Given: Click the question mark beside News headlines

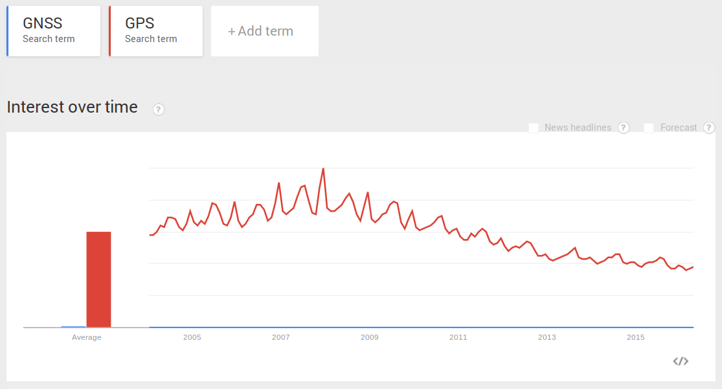Looking at the screenshot, I should pyautogui.click(x=623, y=128).
